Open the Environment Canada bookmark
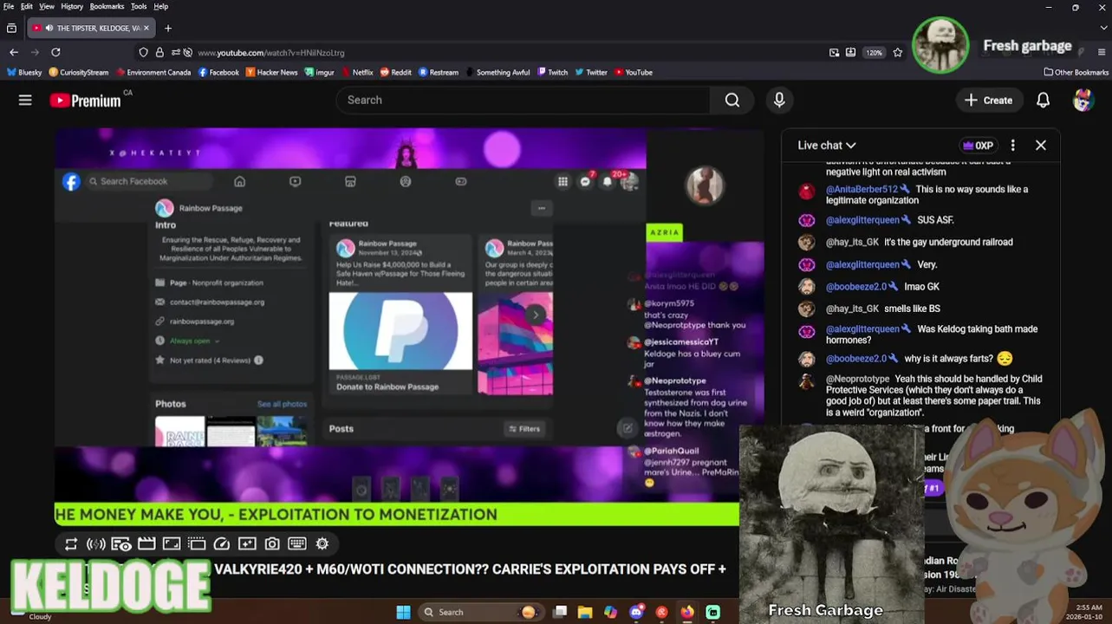 (153, 73)
